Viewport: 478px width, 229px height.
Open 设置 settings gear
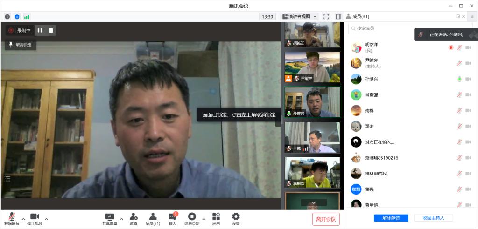click(x=236, y=218)
